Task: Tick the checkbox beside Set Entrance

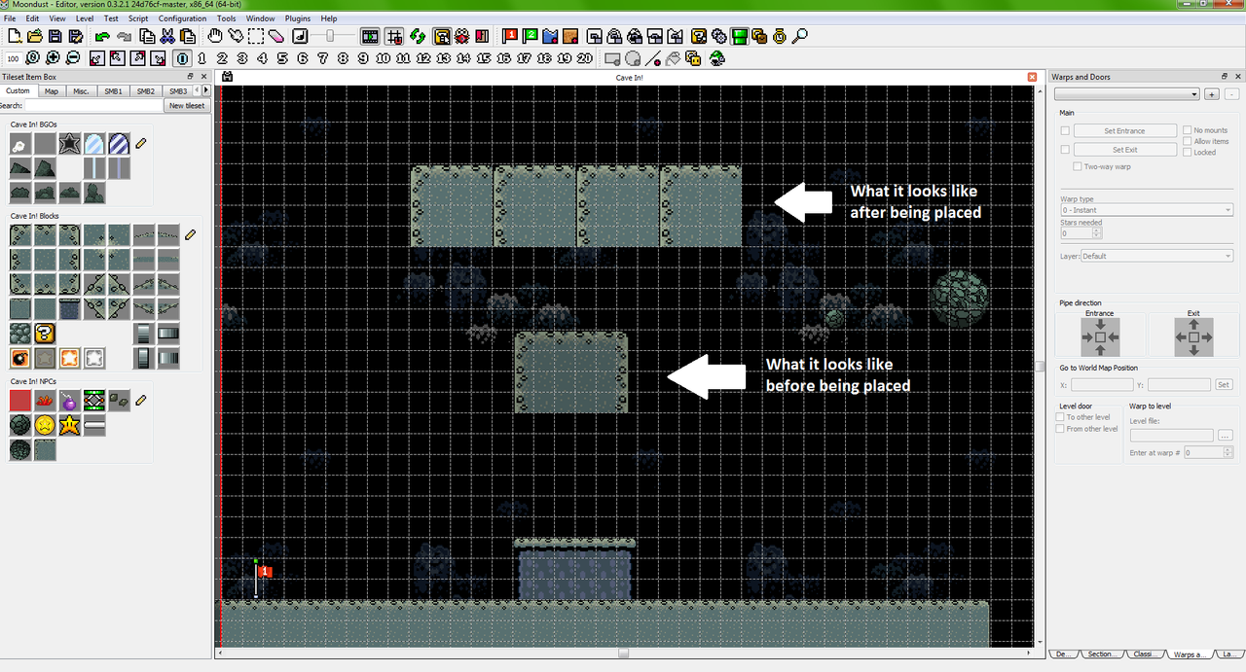Action: tap(1065, 130)
